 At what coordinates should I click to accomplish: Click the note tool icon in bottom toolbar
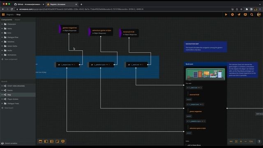57,141
